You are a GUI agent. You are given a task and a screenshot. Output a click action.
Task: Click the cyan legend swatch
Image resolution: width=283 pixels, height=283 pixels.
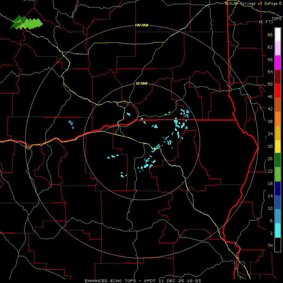[x=278, y=230]
